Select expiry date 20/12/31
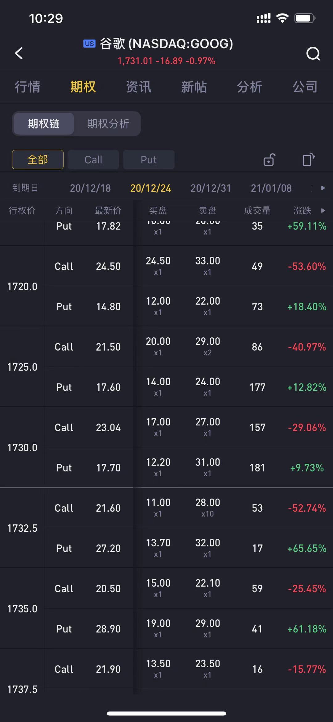This screenshot has width=333, height=722. [211, 188]
